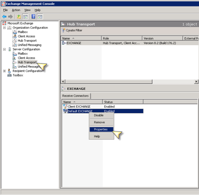Viewport: 199px width, 195px height.
Task: Select Organization Configuration label in tree
Action: [30, 28]
